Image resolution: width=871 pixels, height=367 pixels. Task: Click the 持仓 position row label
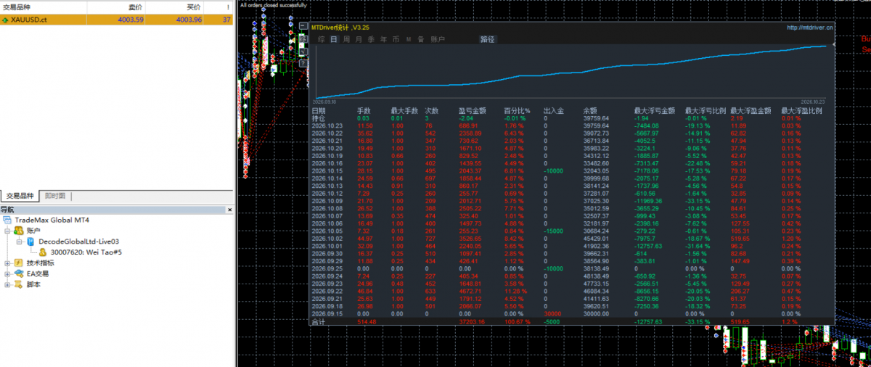[x=319, y=117]
